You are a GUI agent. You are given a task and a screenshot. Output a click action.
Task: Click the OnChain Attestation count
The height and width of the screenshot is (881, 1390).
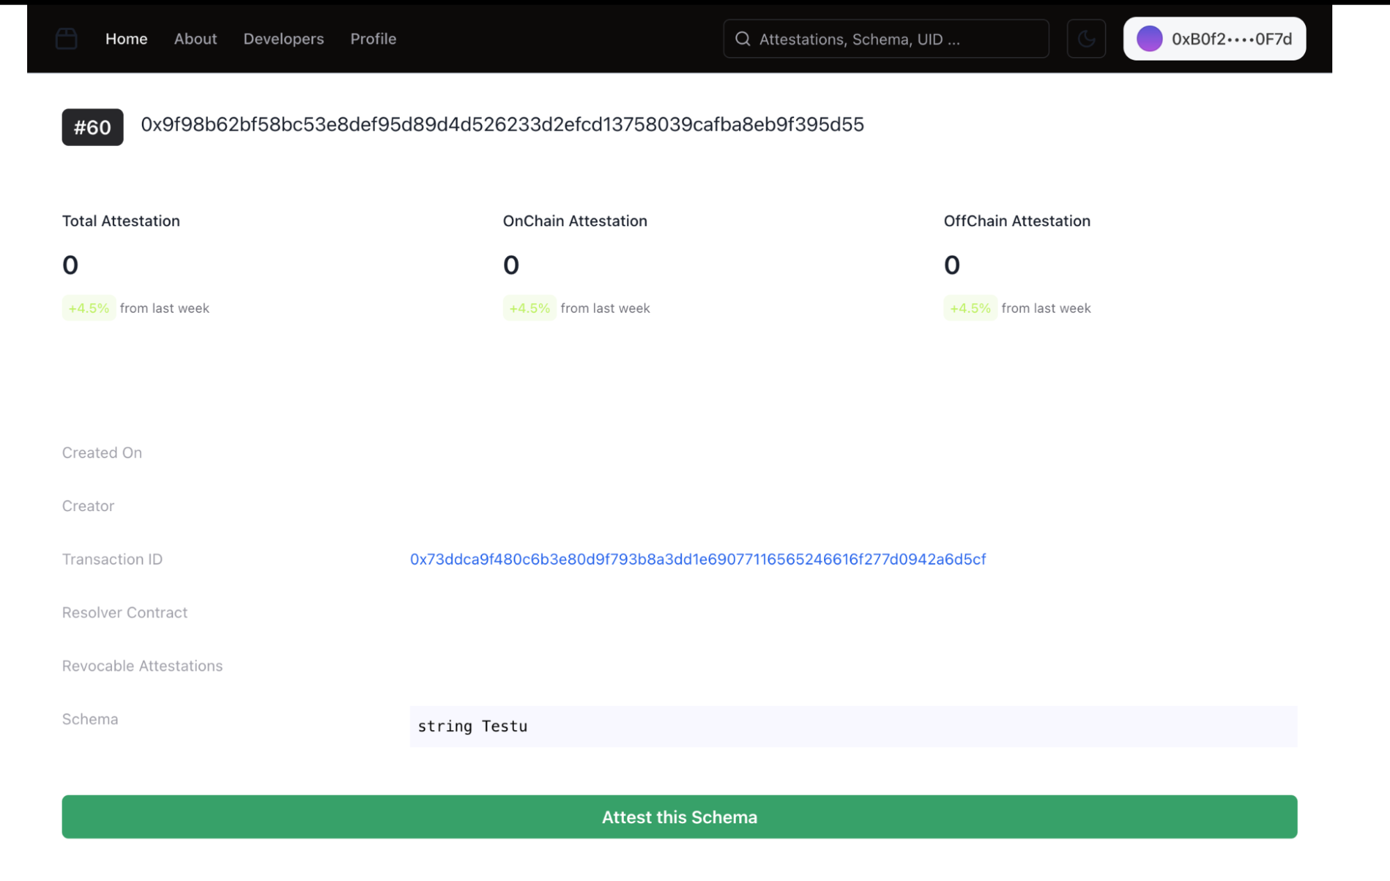(x=511, y=265)
